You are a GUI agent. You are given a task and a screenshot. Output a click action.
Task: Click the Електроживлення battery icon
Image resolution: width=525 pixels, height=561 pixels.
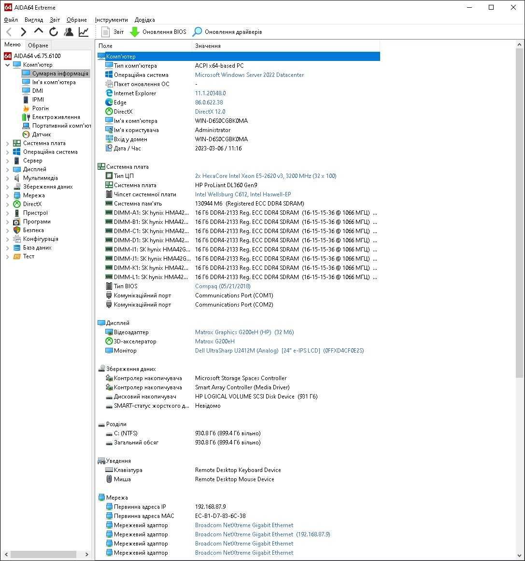(x=26, y=117)
